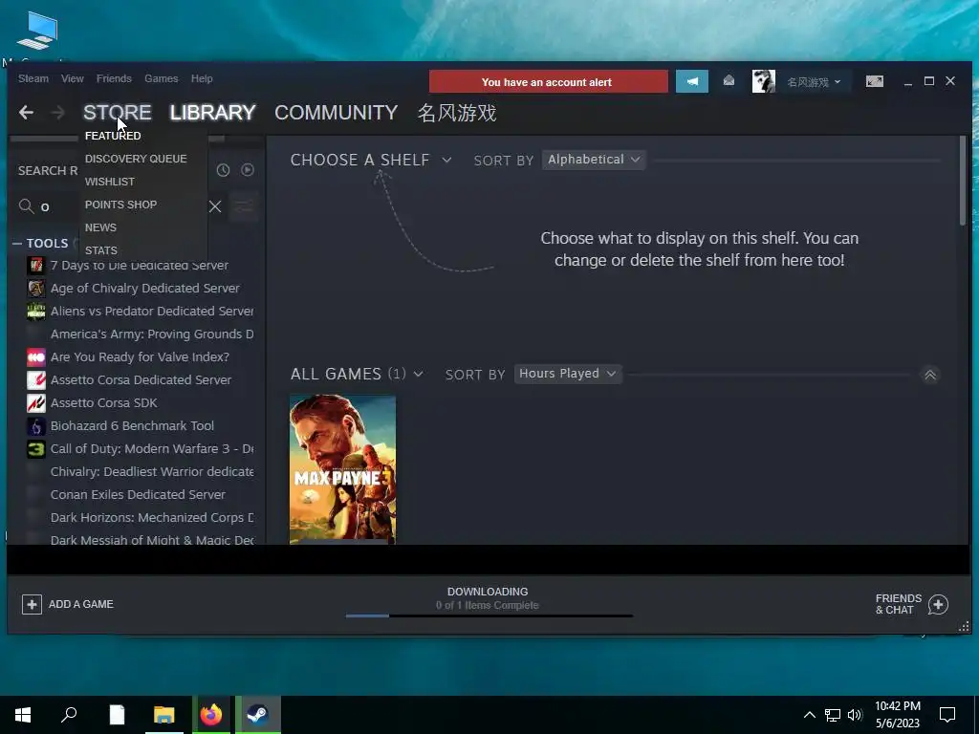
Task: Open the Hours Played sort dropdown
Action: pyautogui.click(x=568, y=374)
